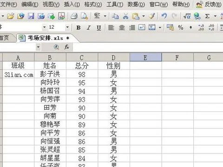Apply comma thousands separator style

pyautogui.click(x=191, y=27)
